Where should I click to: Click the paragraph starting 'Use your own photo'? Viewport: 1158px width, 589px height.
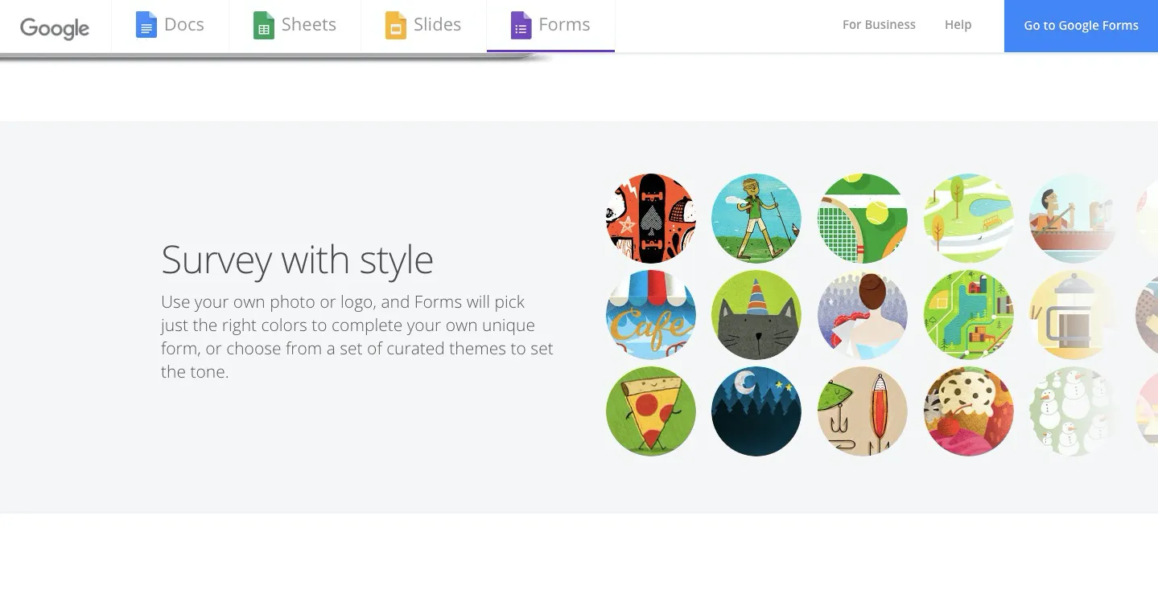tap(357, 337)
